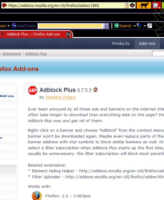
Task: Click the org AutoTrans globe icon
Action: point(14,26)
